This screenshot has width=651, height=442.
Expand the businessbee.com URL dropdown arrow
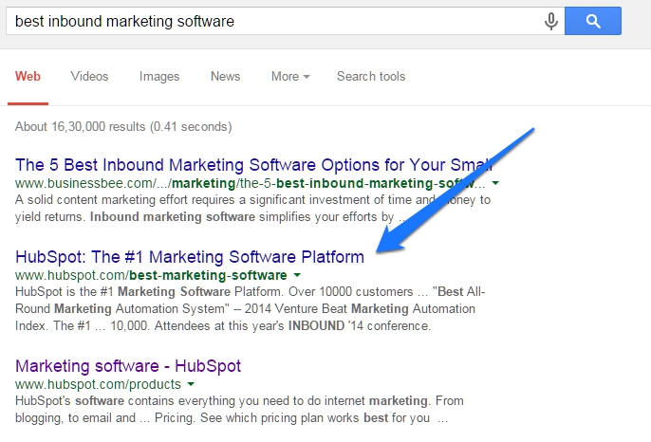tap(495, 183)
